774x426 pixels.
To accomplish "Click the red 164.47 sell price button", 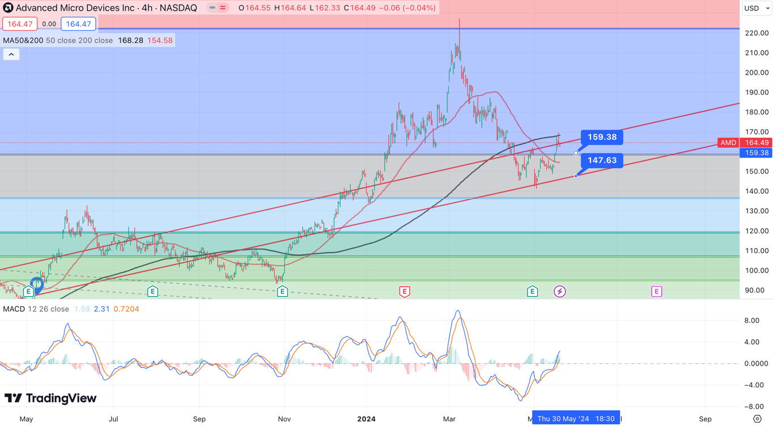I will [x=20, y=24].
